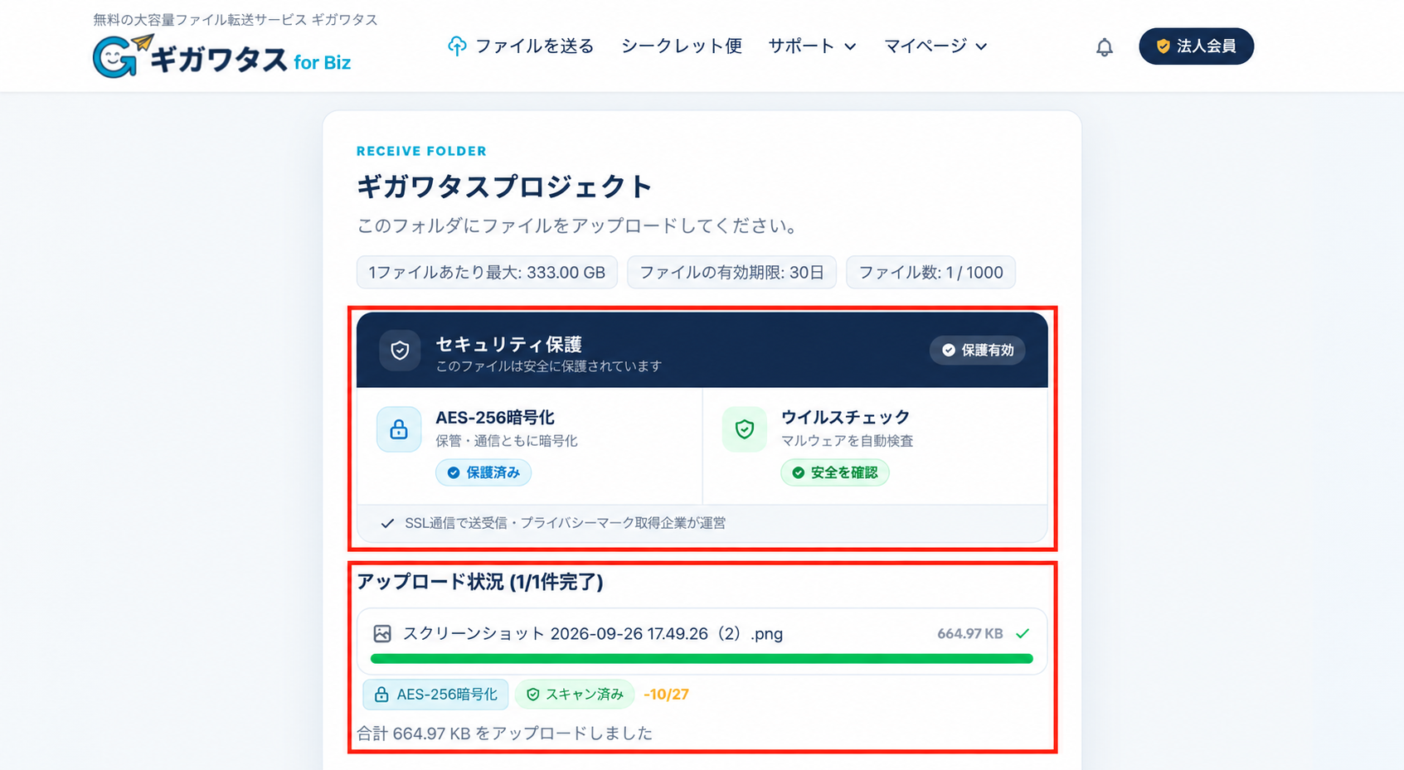Click the GigaWatasu for Biz logo
Image resolution: width=1404 pixels, height=770 pixels.
click(221, 56)
